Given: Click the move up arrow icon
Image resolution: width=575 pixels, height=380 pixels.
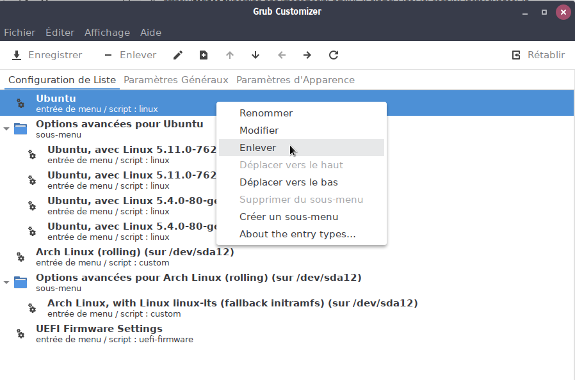Looking at the screenshot, I should [x=230, y=55].
